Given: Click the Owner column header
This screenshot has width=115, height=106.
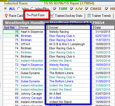Looking at the screenshot, I should (x=69, y=28).
